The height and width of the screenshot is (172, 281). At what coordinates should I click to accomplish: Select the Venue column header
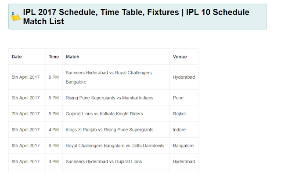tap(180, 57)
